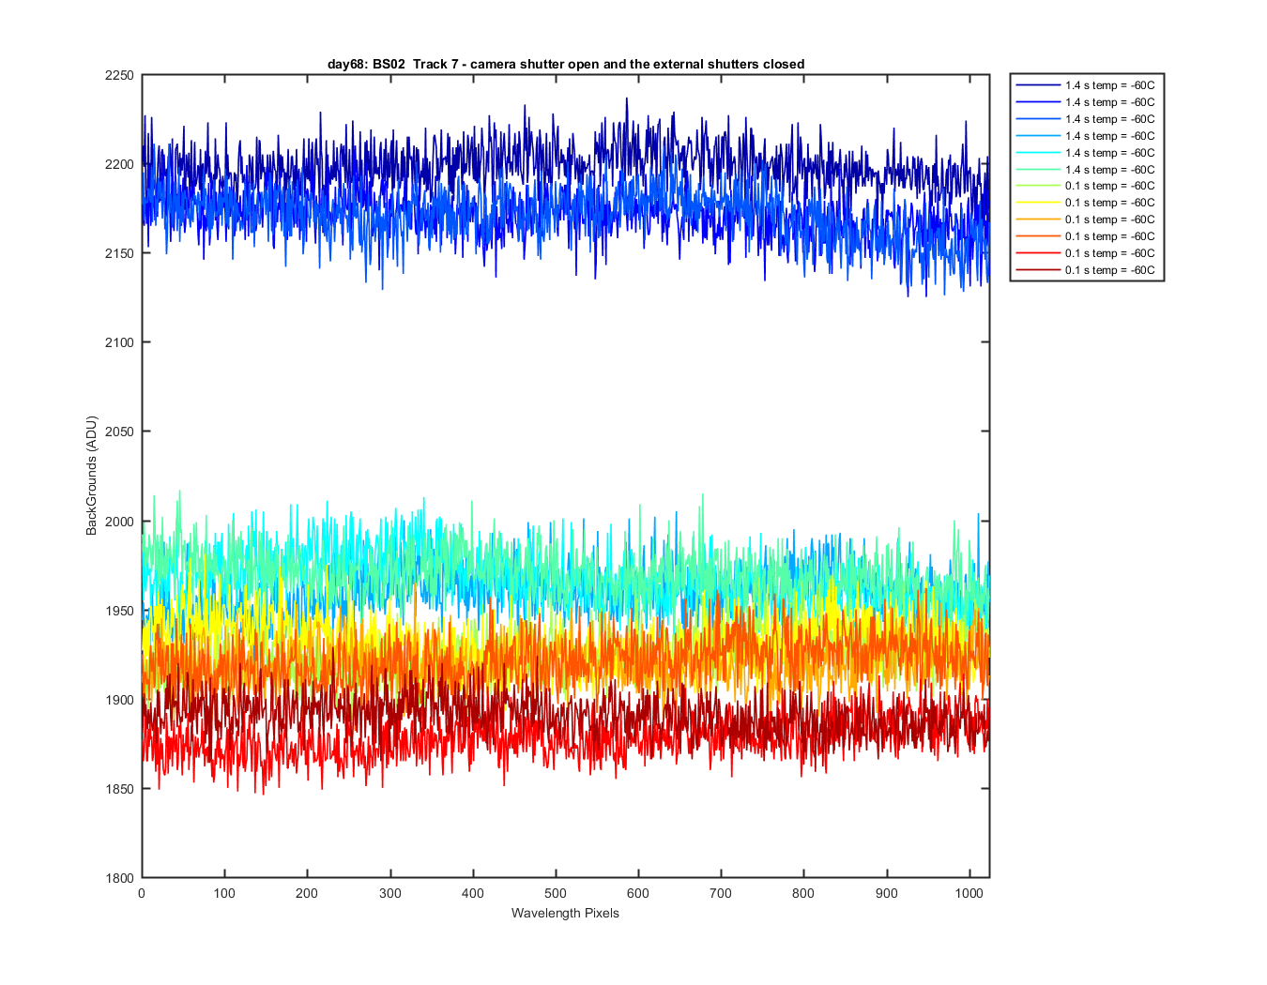Click the x-axis tick label 200
1267x985 pixels.
click(307, 893)
